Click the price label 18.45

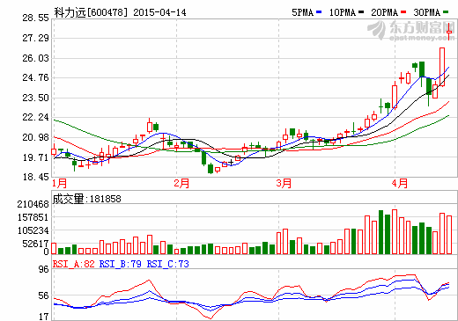click(x=35, y=177)
